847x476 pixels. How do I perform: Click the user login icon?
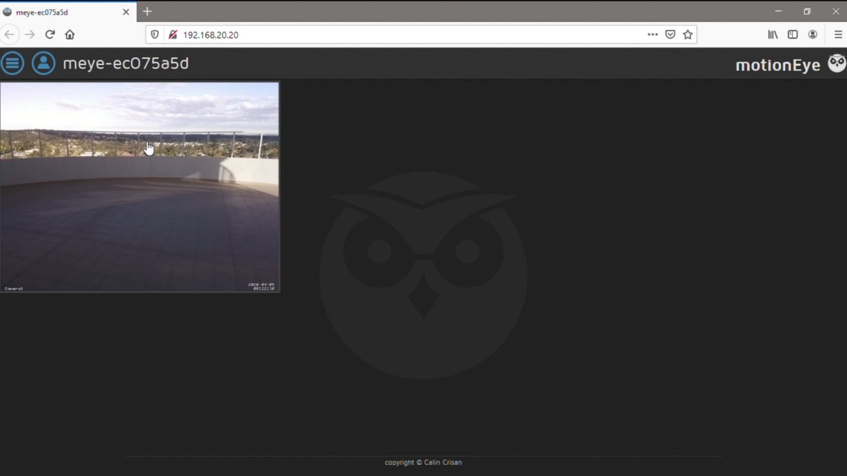point(44,63)
